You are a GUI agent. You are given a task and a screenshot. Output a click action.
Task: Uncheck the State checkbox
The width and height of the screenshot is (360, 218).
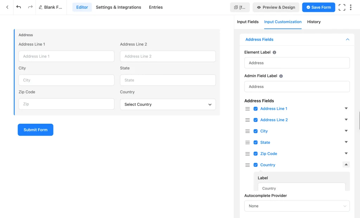[x=256, y=142]
